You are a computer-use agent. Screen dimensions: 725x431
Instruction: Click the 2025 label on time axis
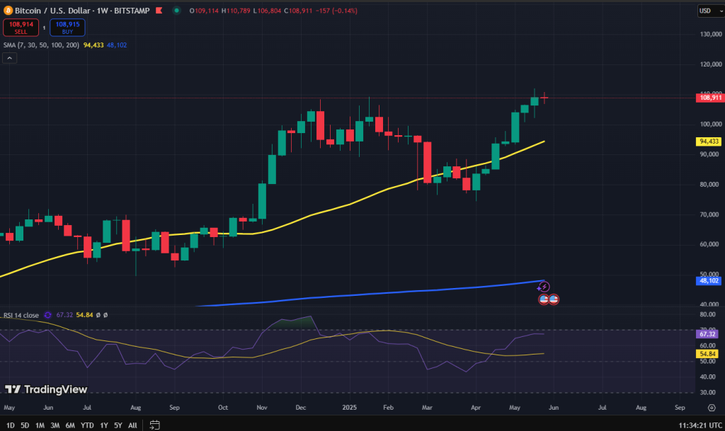(349, 408)
